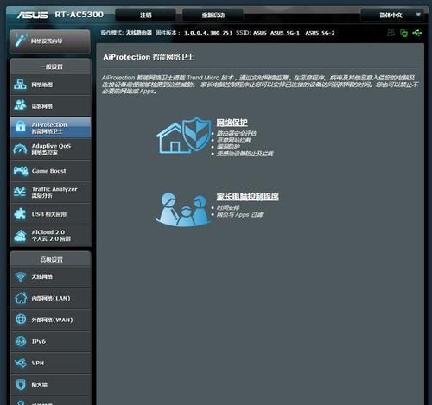
Task: Open the Quick Internet Setup wizard wand icon
Action: [x=21, y=41]
